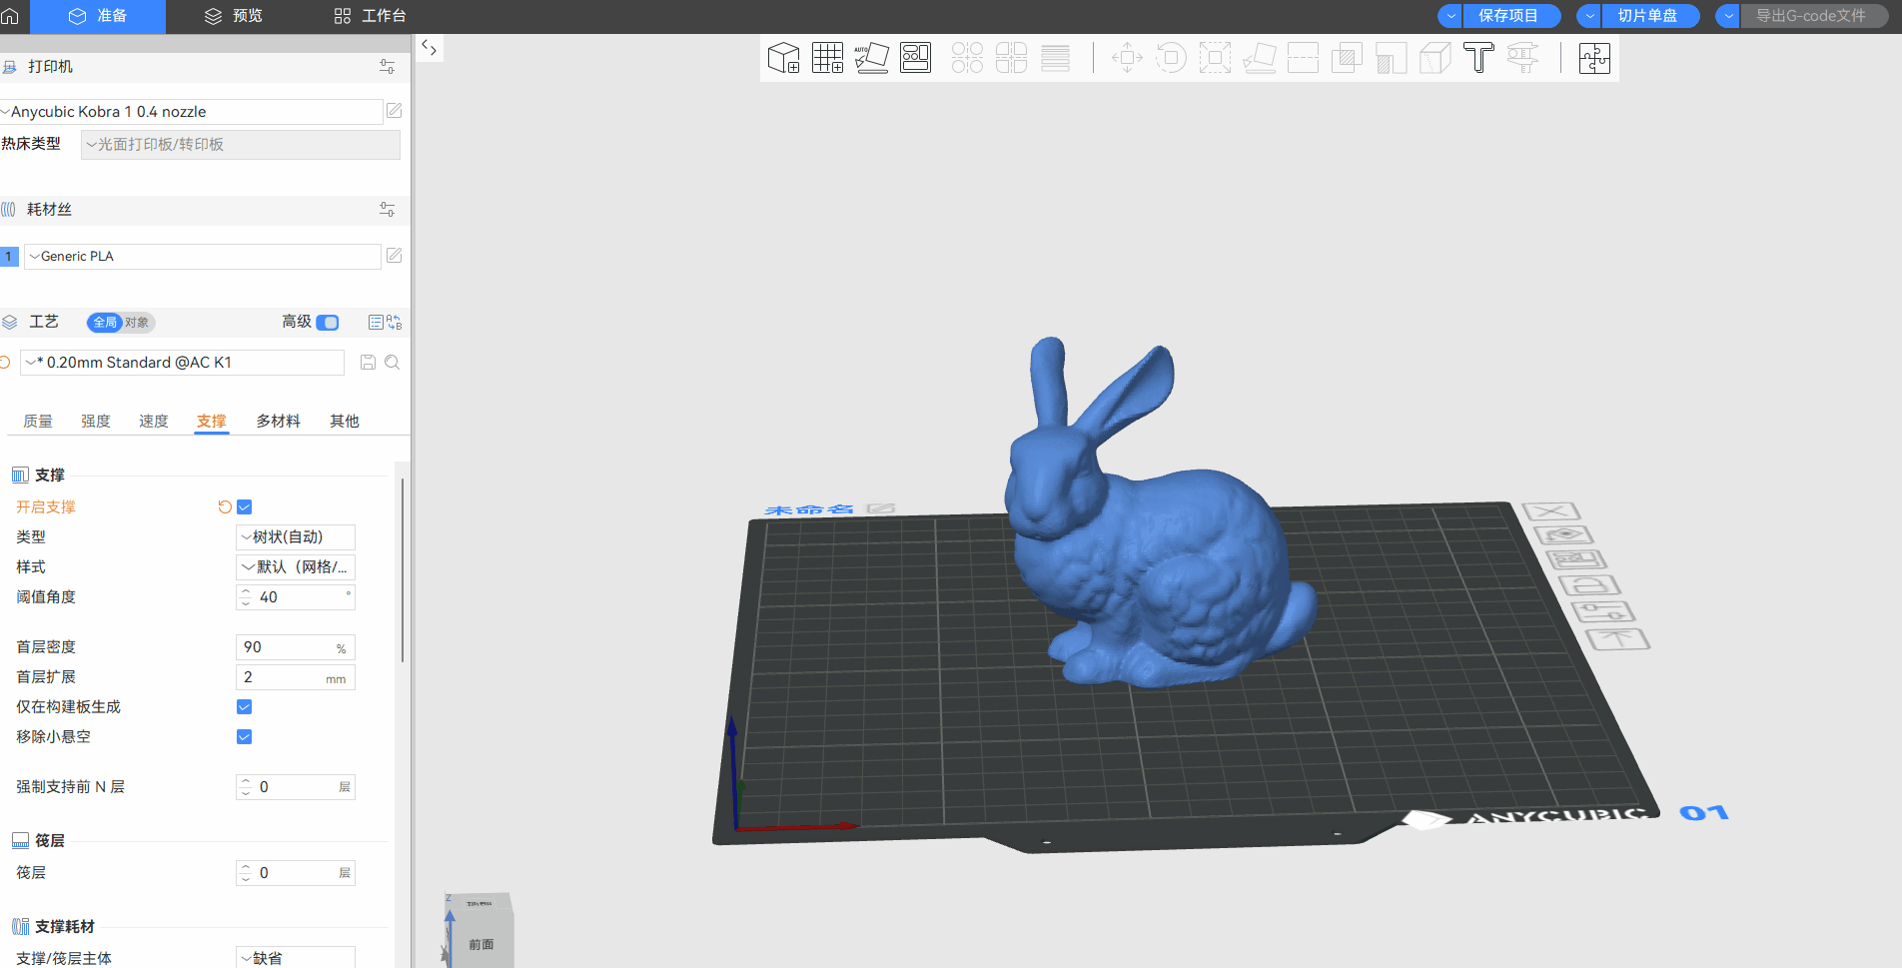Click the 保存项目 button
Viewport: 1902px width, 968px height.
pos(1510,16)
